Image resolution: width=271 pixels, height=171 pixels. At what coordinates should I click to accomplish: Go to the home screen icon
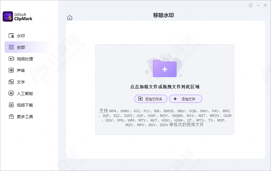click(x=70, y=18)
